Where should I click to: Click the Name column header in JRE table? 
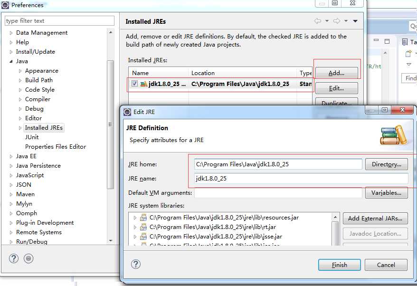click(159, 73)
